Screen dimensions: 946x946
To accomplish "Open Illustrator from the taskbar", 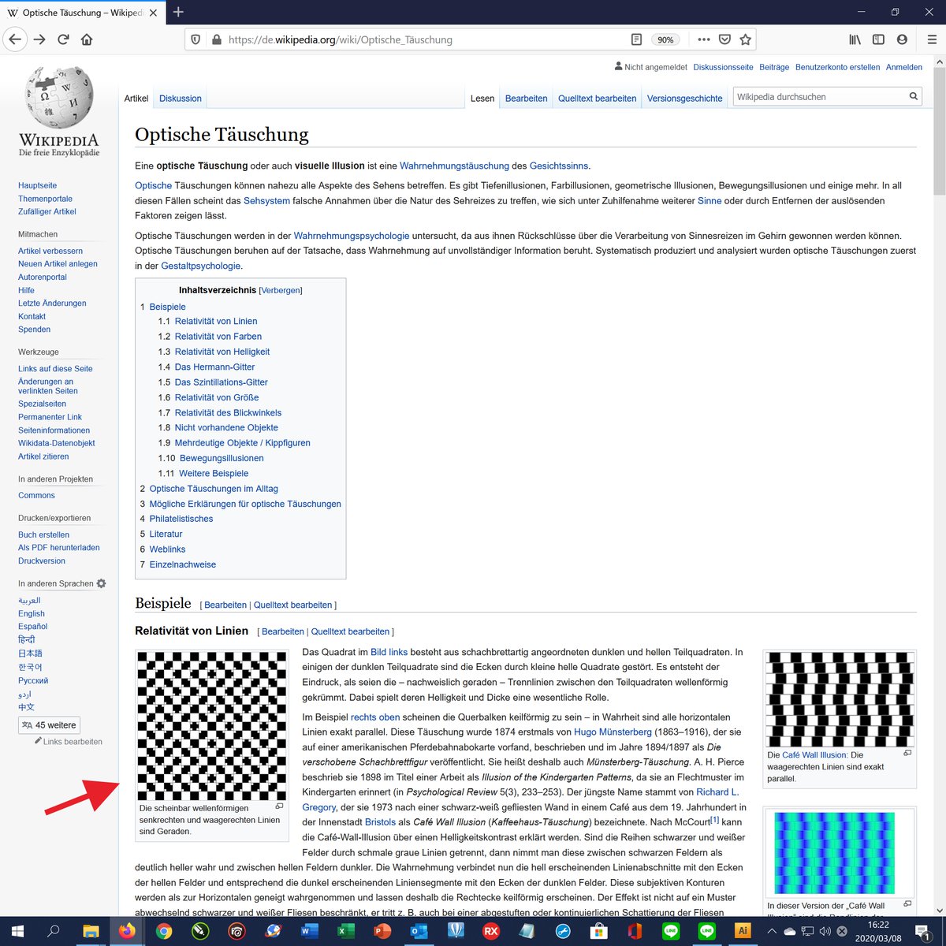I will (743, 931).
